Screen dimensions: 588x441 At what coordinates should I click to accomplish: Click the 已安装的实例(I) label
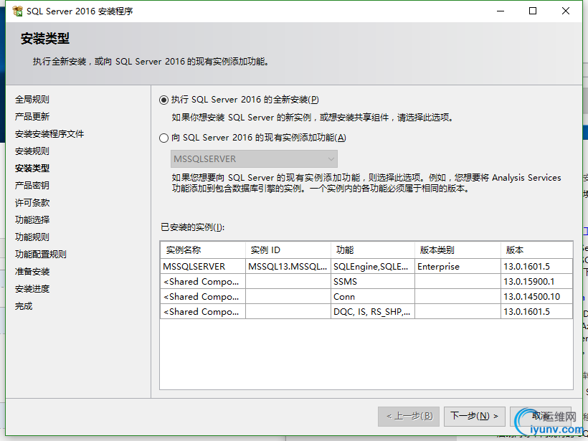coord(192,227)
